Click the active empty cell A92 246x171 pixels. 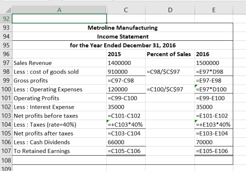tap(59, 18)
